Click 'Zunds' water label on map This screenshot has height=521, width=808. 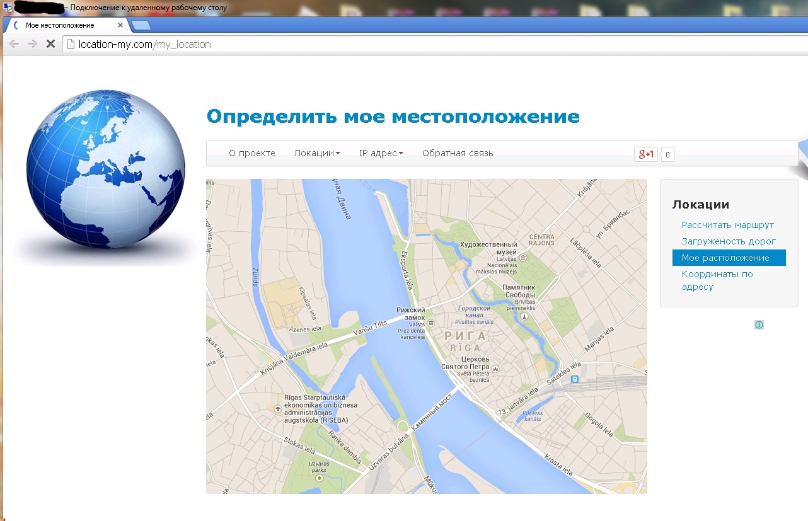coord(255,277)
